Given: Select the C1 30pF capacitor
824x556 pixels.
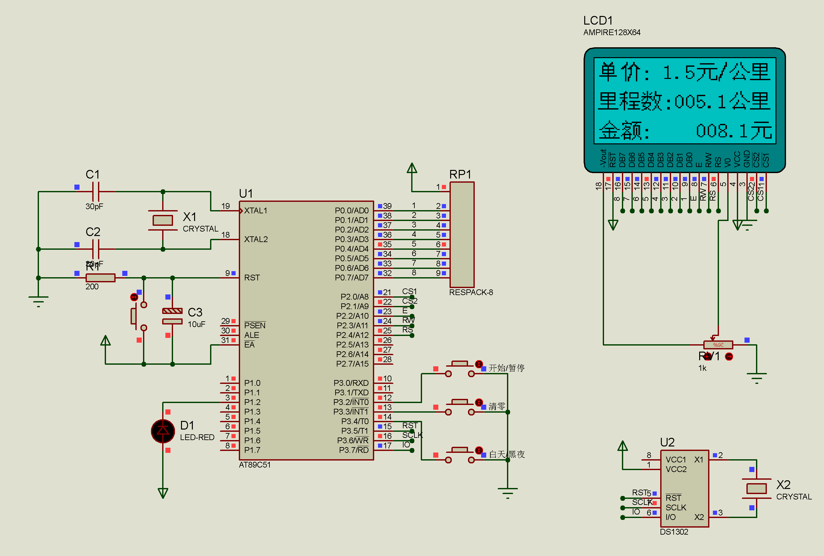Looking at the screenshot, I should tap(96, 192).
